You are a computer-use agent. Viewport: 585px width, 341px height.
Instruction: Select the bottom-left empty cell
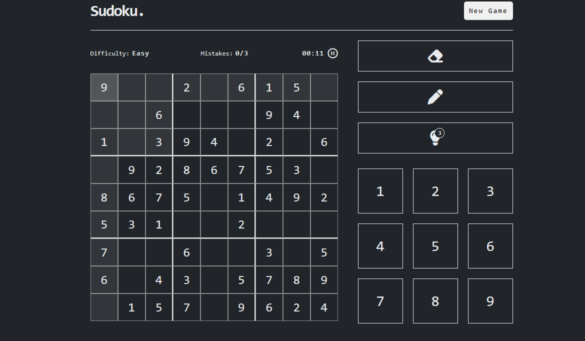(104, 307)
